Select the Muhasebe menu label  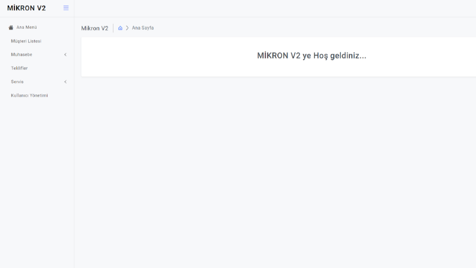tap(22, 55)
